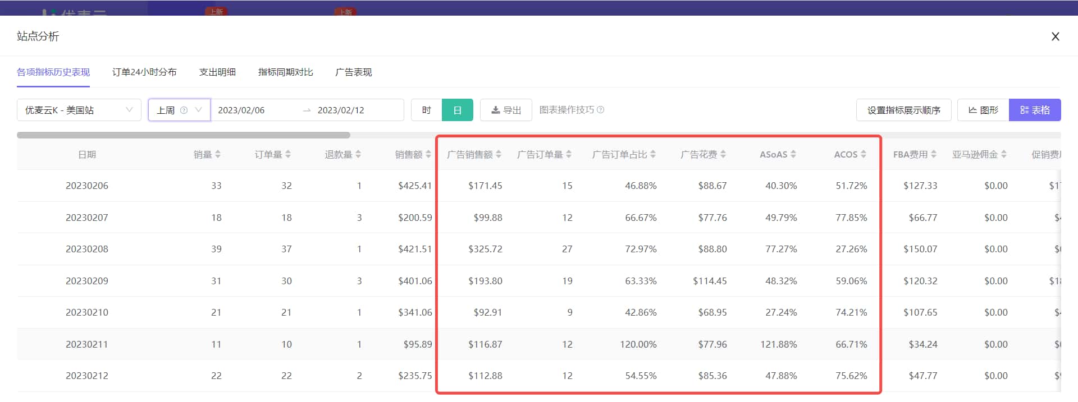The image size is (1078, 402).
Task: Select date cell 20230212
Action: tap(87, 376)
